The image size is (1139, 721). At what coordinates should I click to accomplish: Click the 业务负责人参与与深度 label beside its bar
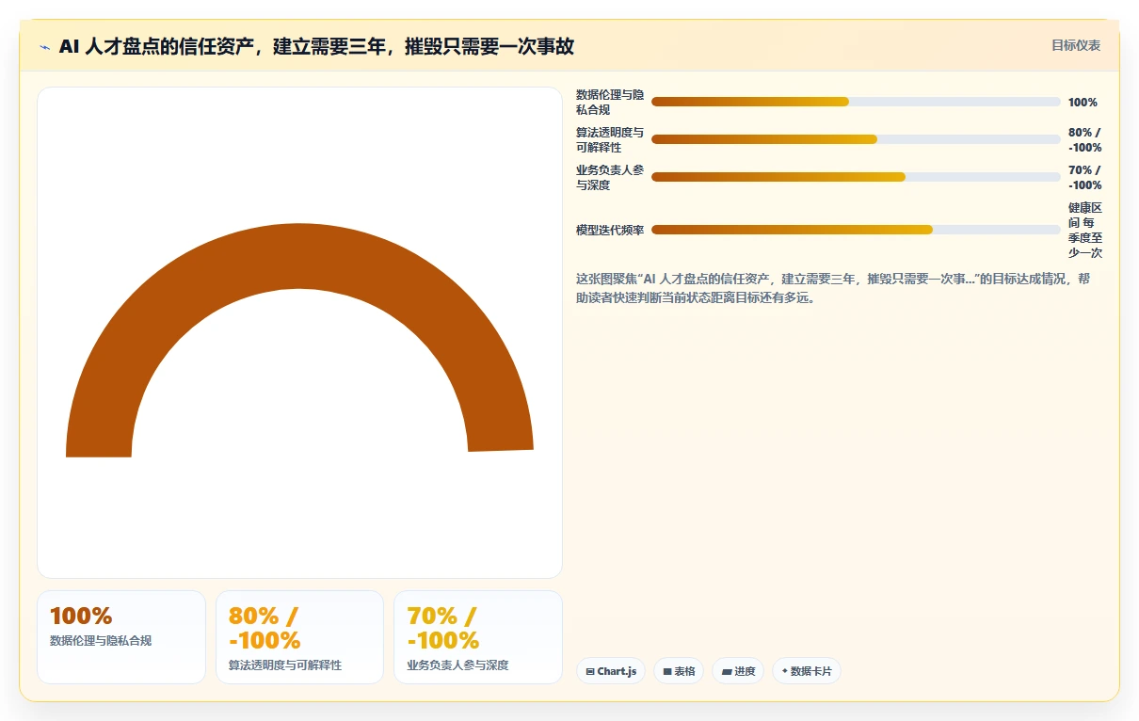pos(610,178)
